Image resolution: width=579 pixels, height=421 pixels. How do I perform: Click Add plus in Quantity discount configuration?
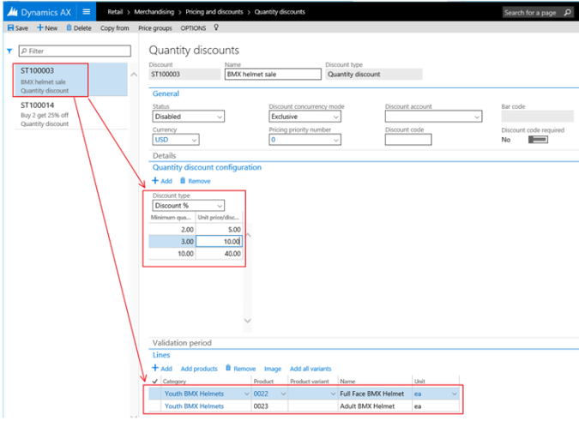155,181
